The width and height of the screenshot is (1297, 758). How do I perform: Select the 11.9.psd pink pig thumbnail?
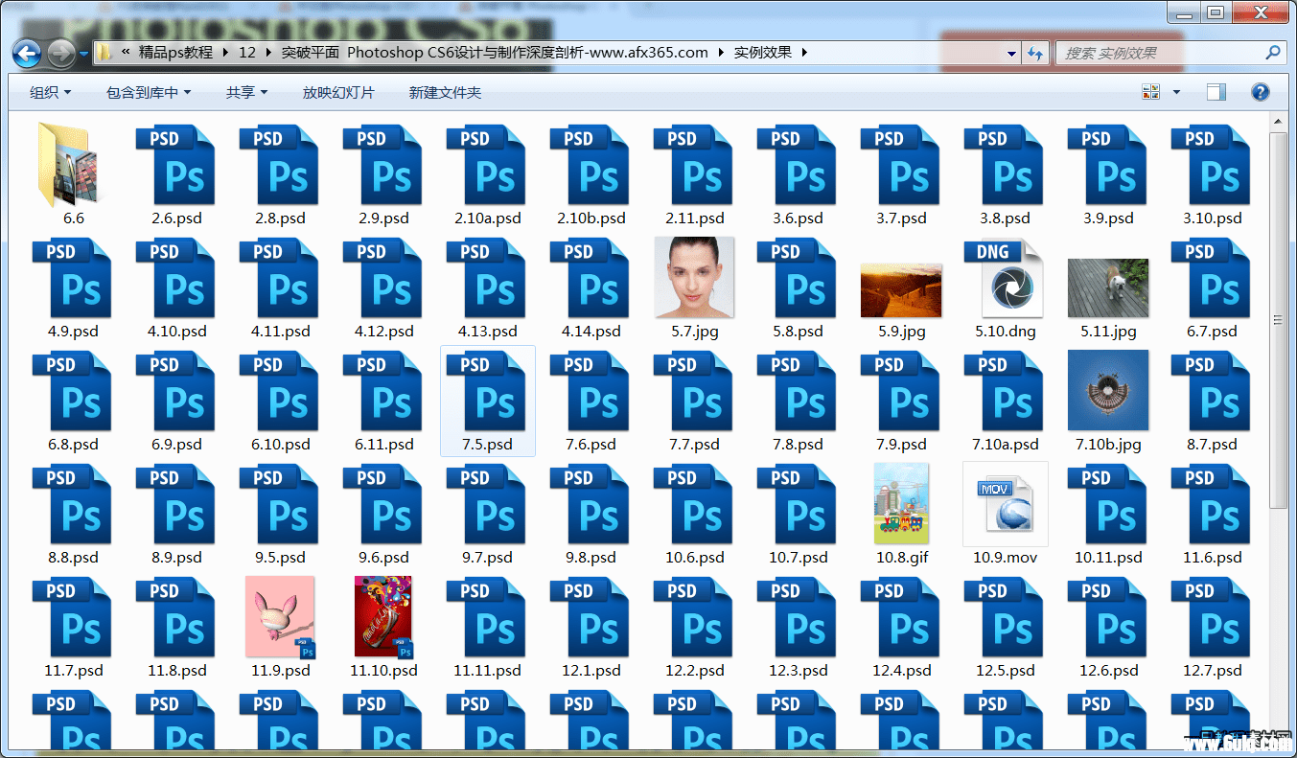click(x=280, y=617)
